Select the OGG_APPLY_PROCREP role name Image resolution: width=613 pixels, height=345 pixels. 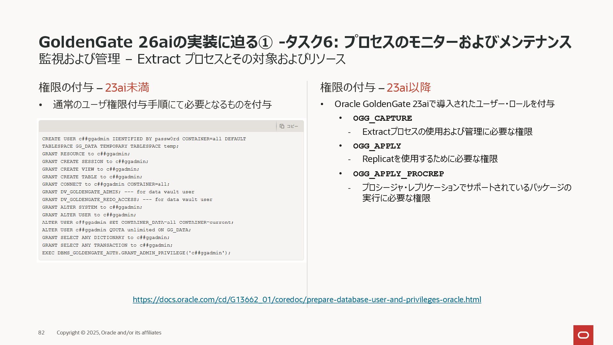coord(398,174)
